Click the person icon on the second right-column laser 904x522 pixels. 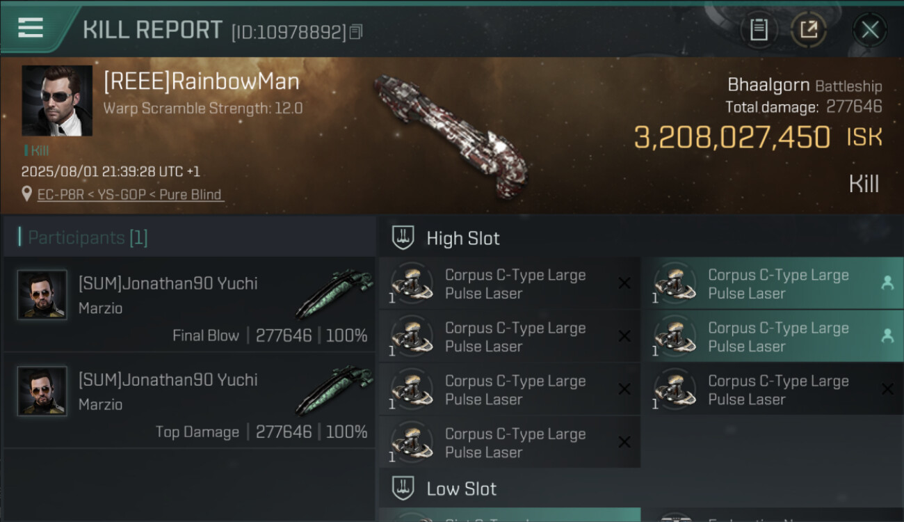[x=887, y=335]
